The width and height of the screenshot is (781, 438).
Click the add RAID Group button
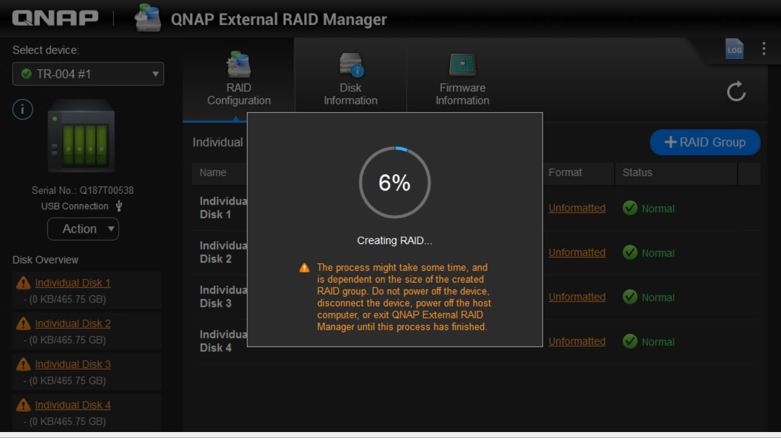tap(704, 142)
